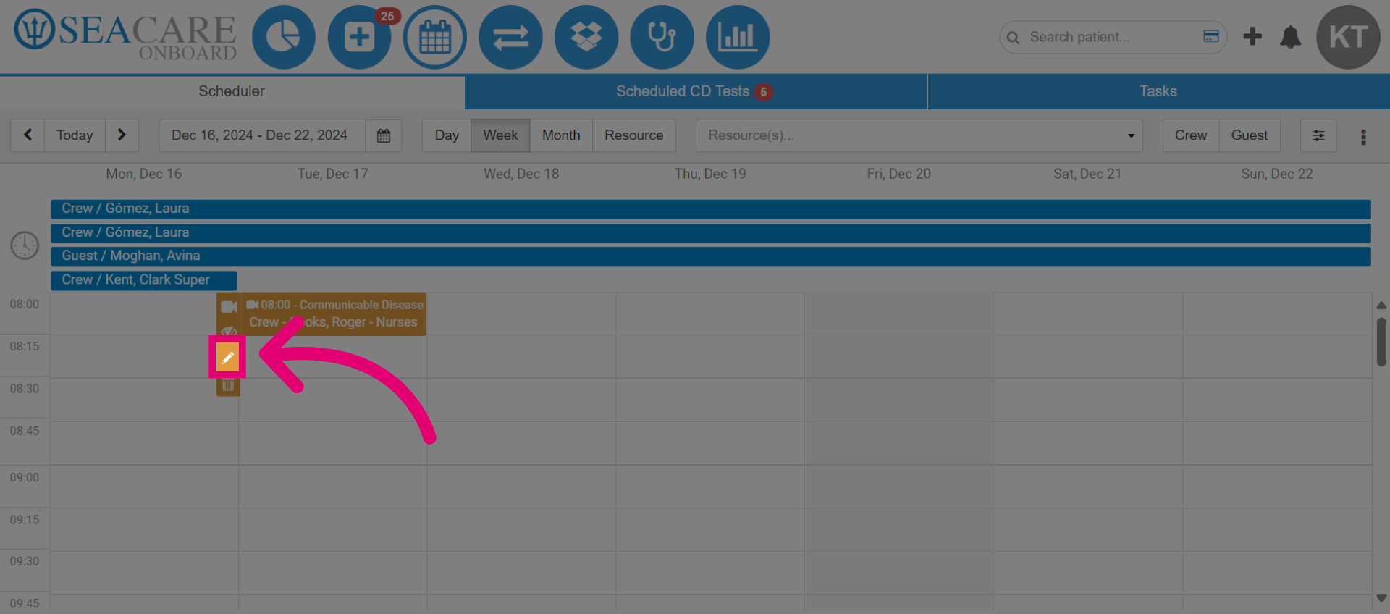
Task: Click the Sun, Dec 22 column header
Action: [x=1277, y=174]
